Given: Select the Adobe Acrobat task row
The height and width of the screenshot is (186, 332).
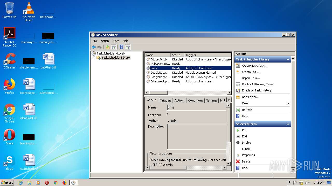Looking at the screenshot, I should tap(188, 59).
